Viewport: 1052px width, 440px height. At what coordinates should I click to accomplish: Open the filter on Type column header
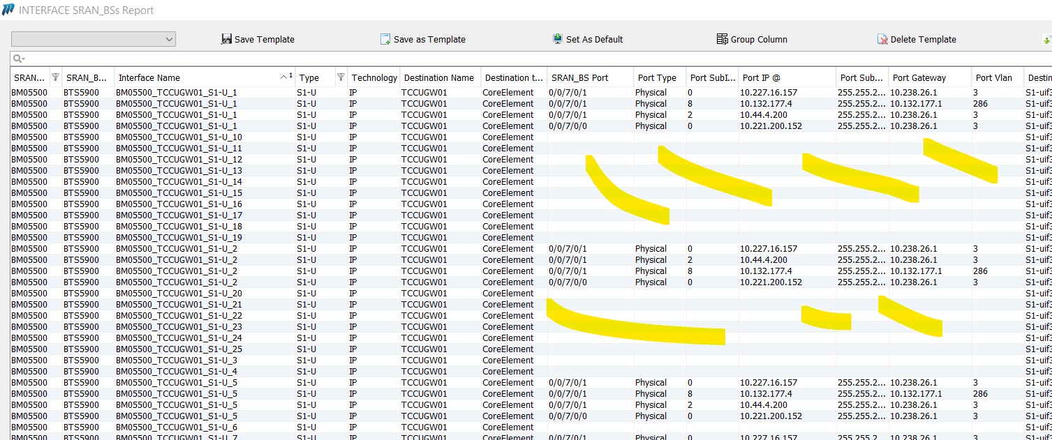pos(341,77)
